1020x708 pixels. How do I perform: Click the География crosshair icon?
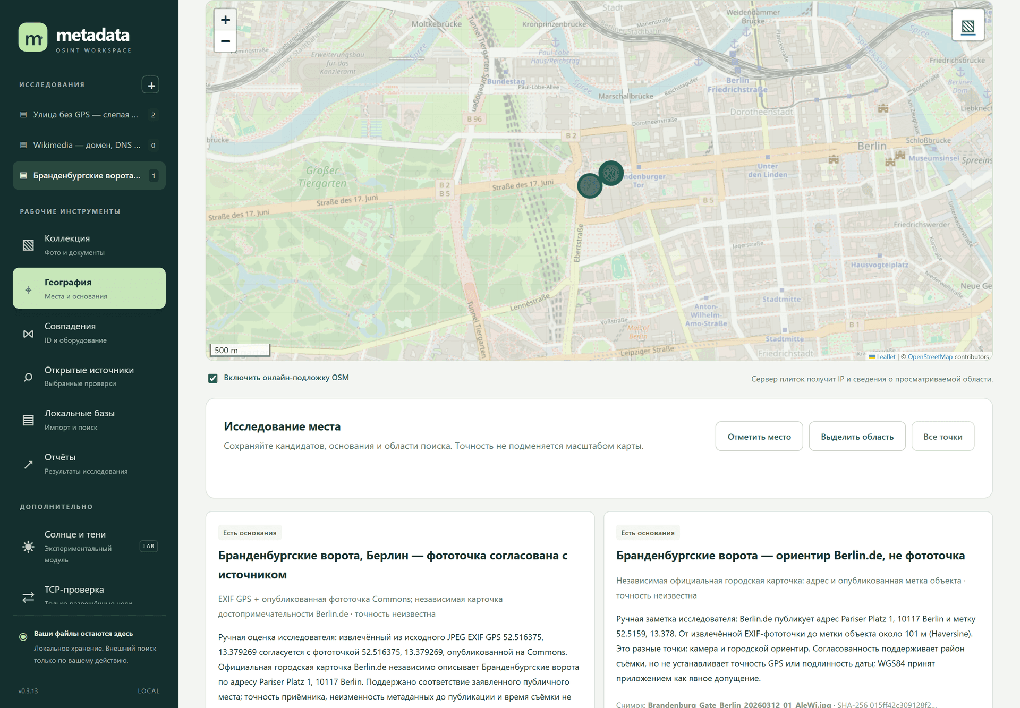[28, 290]
